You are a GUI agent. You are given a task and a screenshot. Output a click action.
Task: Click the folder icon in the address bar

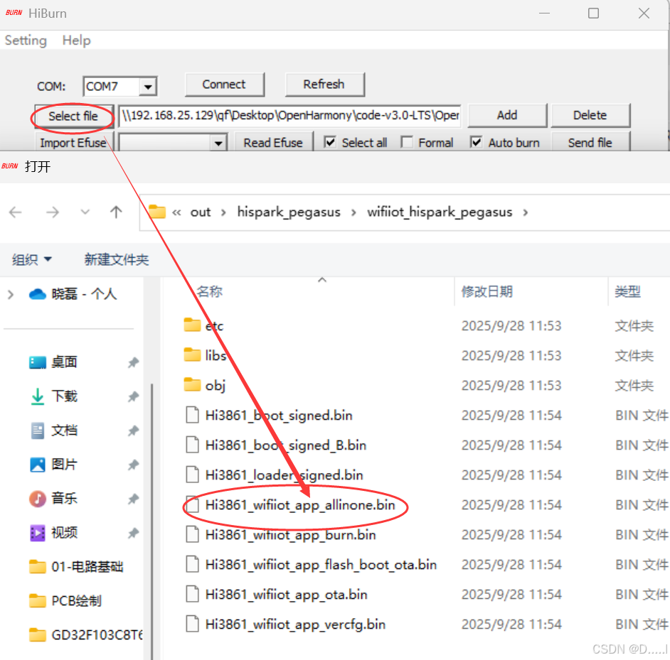[156, 211]
